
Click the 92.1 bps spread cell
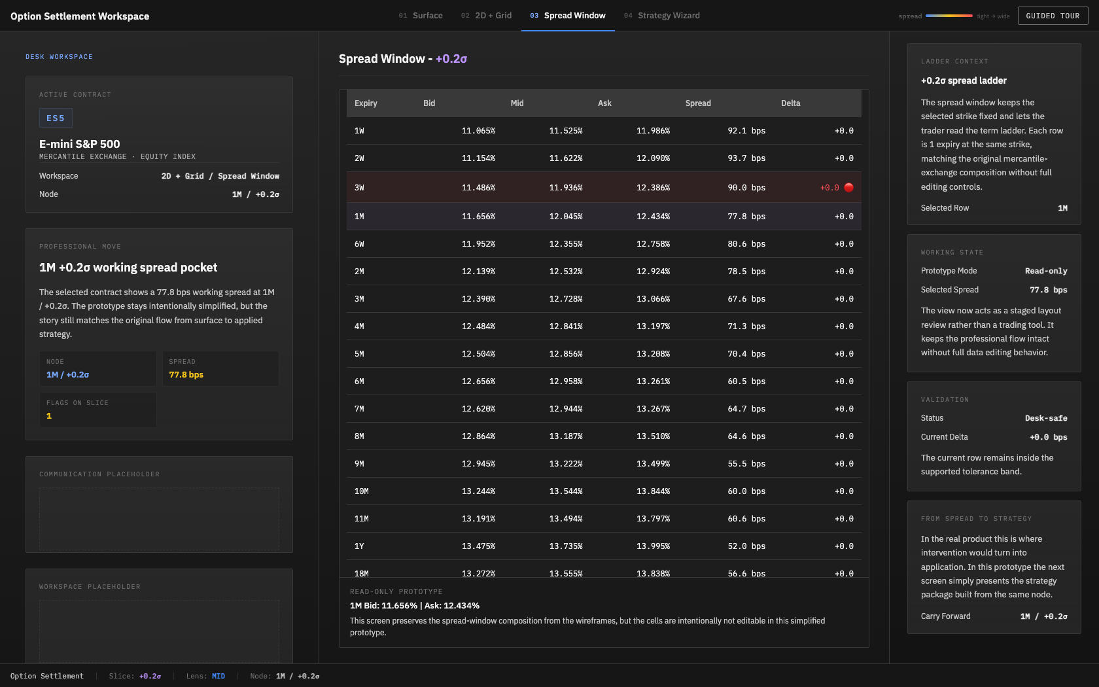(x=746, y=131)
